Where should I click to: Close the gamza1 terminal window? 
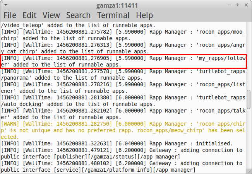245,5
